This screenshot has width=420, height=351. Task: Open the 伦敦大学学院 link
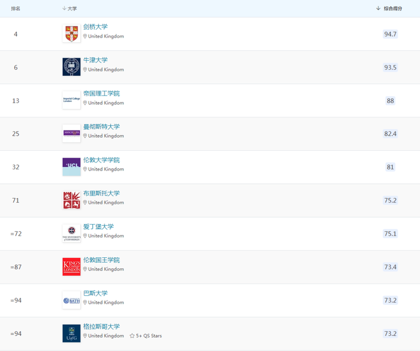point(101,160)
